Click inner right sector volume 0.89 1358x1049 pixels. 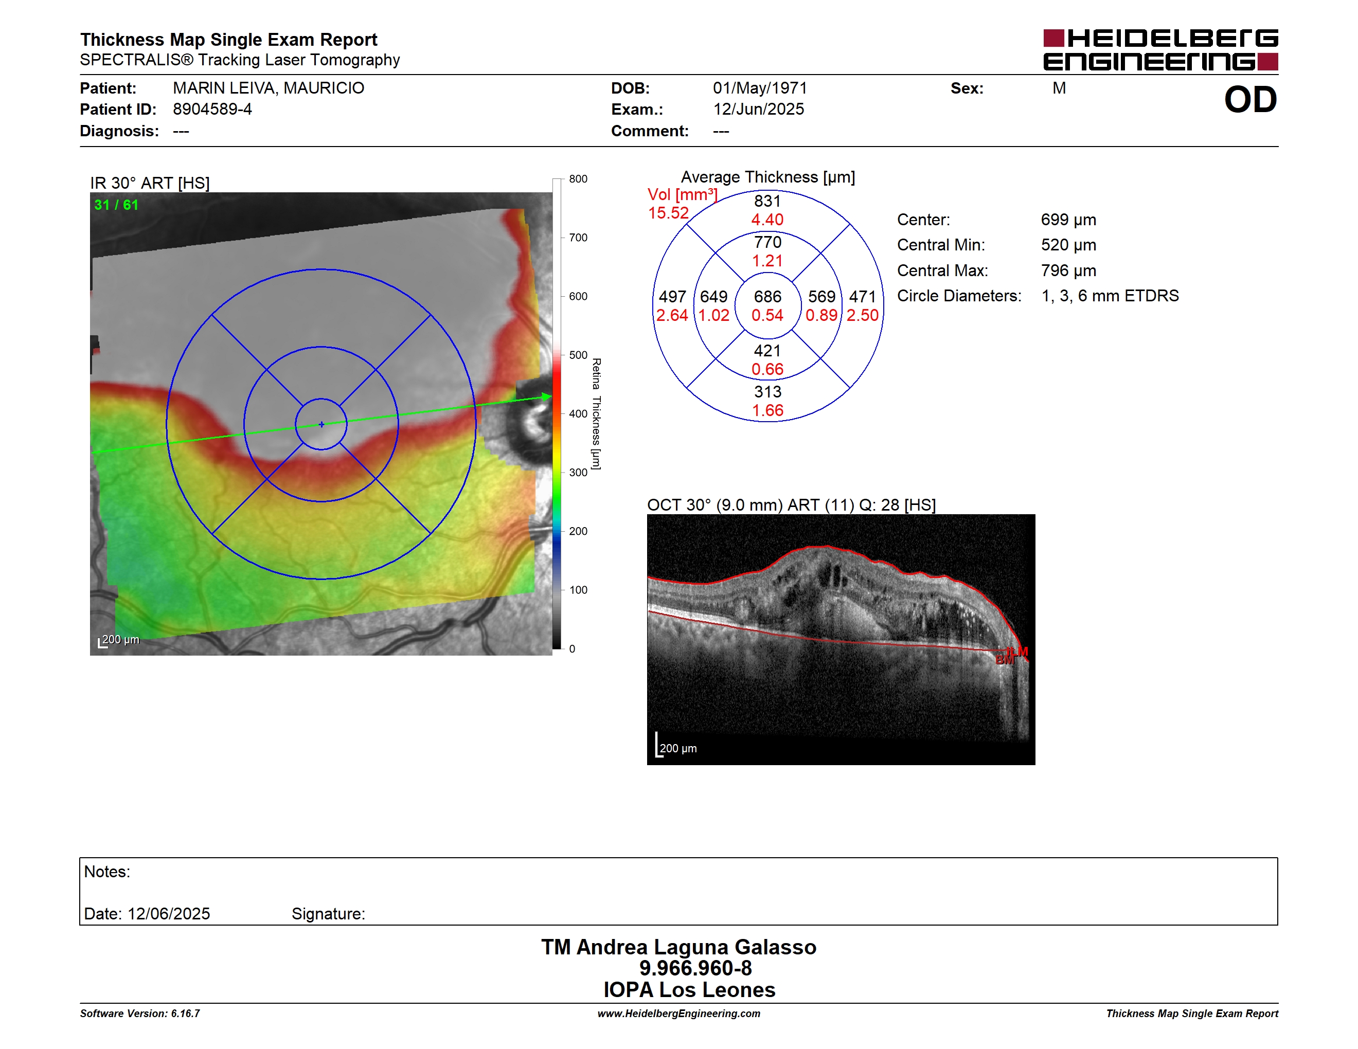821,316
